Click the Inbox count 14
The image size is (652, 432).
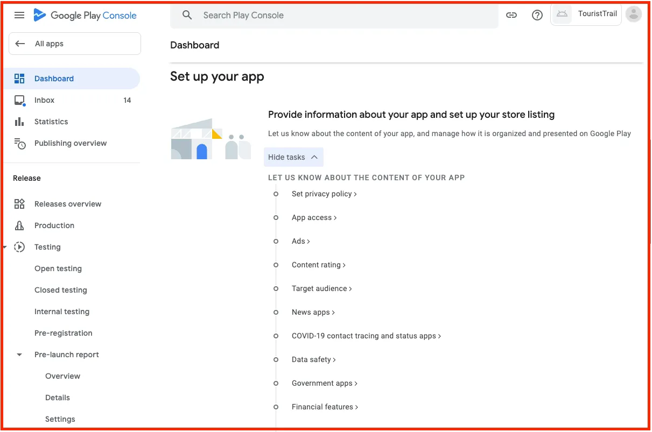coord(127,100)
